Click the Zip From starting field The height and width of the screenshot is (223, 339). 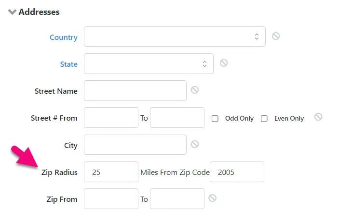click(x=111, y=199)
